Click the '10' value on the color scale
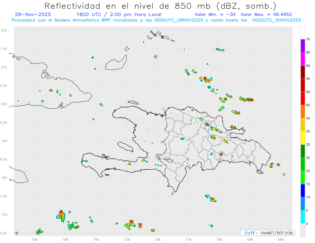This screenshot has height=243, width=315. pyautogui.click(x=308, y=197)
